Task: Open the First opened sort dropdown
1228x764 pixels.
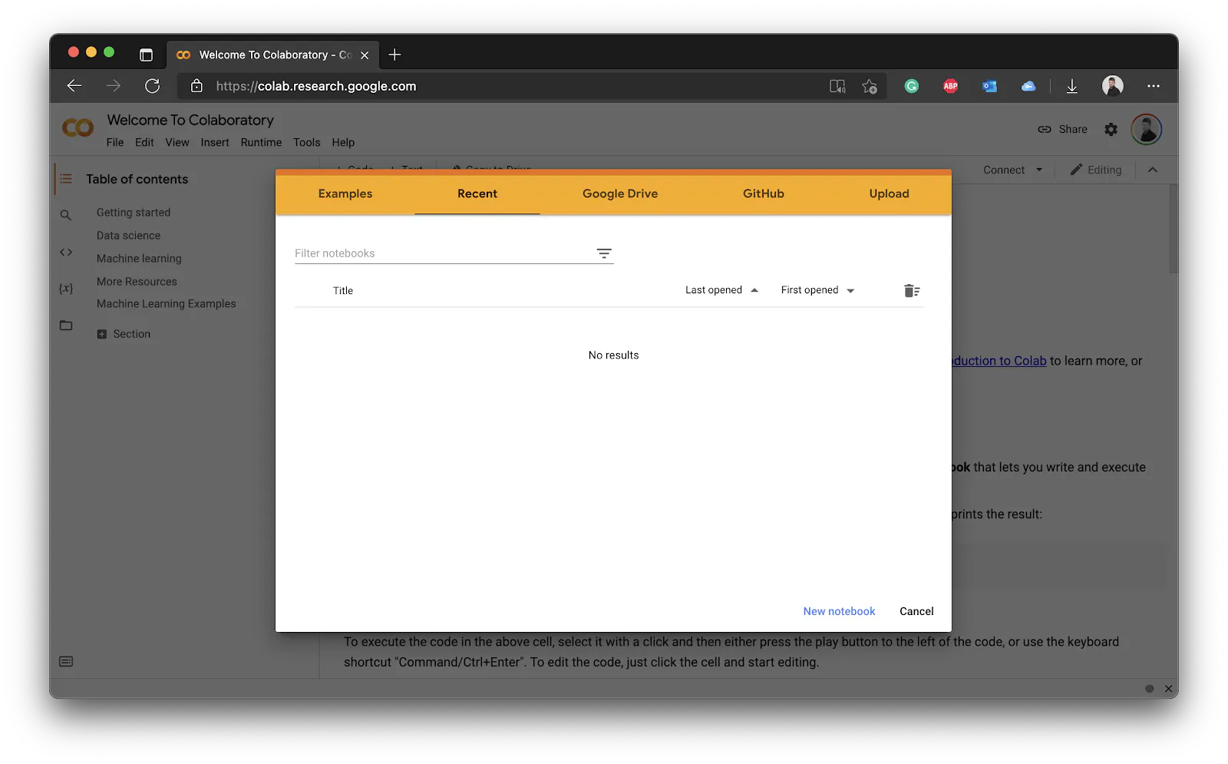Action: point(817,289)
